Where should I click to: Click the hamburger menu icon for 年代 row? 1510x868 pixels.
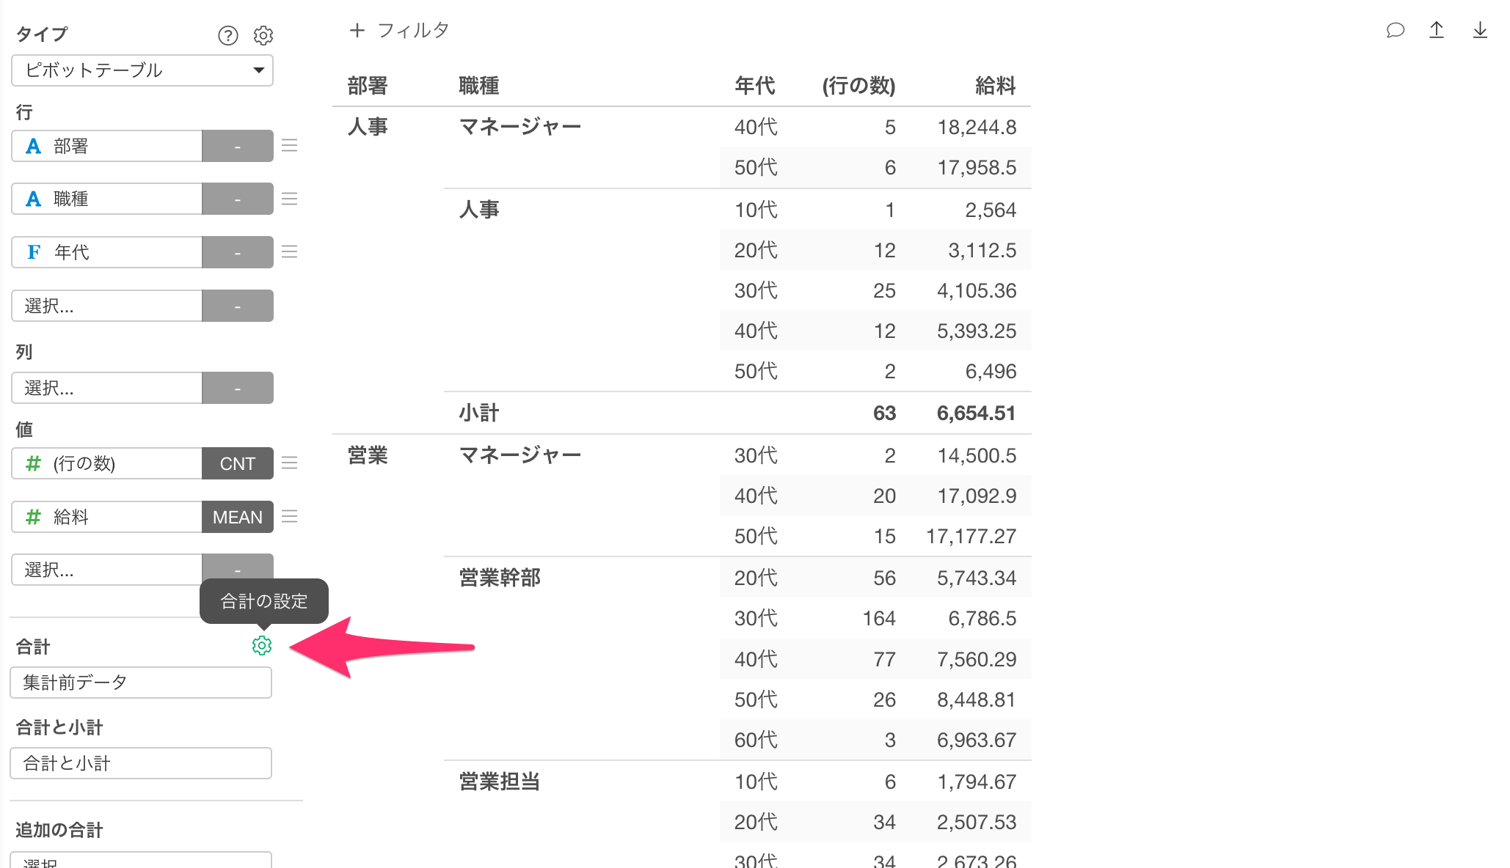coord(290,252)
